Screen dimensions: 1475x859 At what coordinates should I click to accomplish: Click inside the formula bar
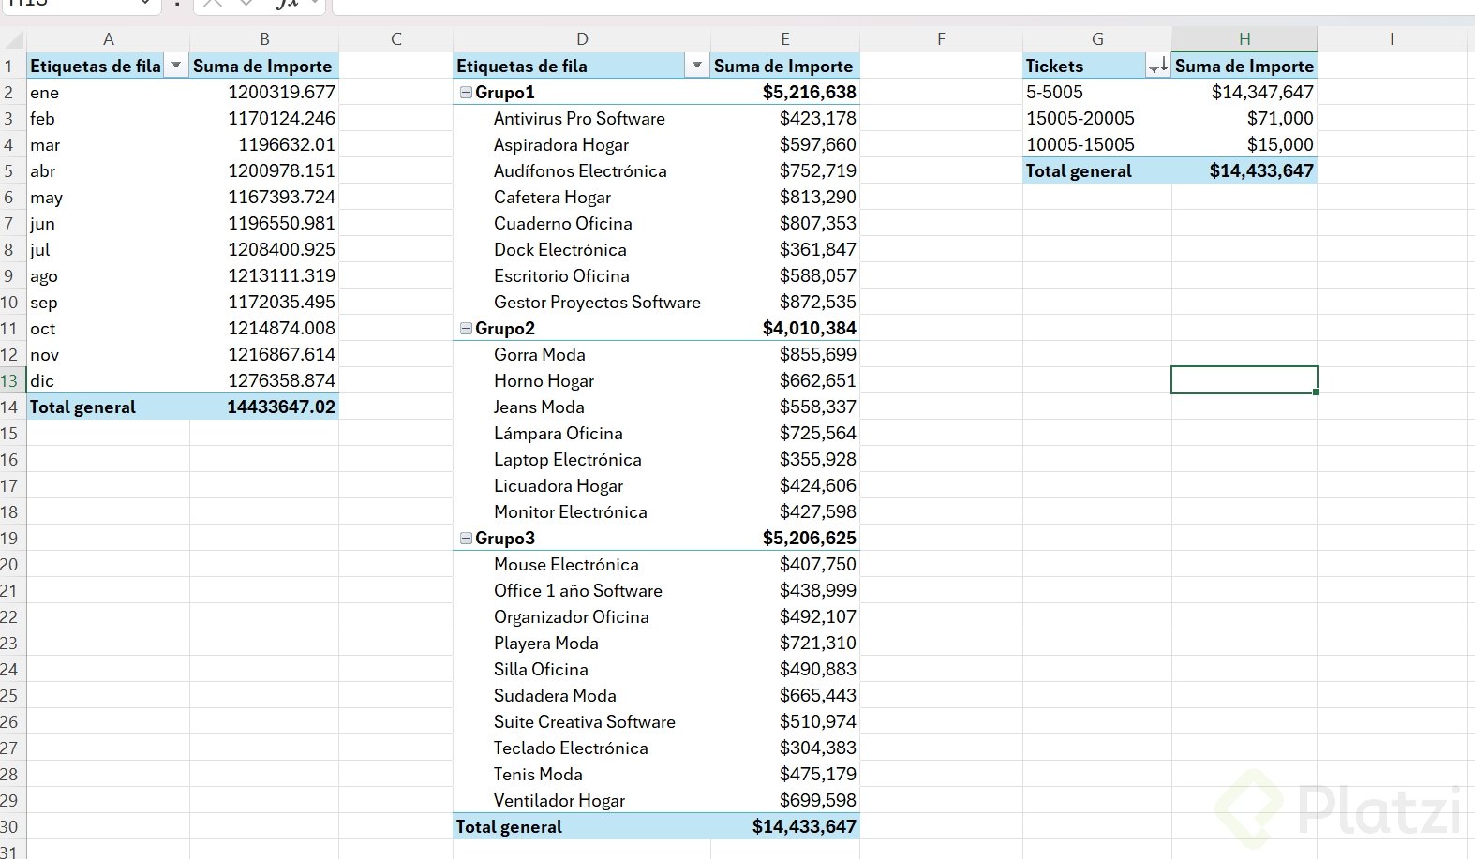[843, 5]
